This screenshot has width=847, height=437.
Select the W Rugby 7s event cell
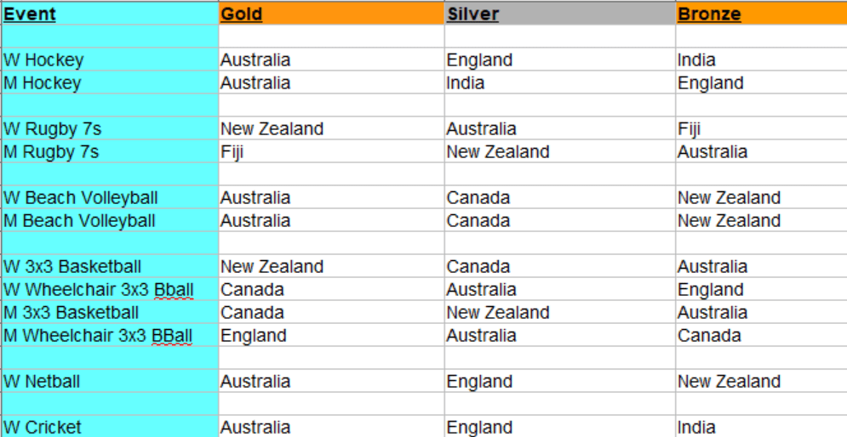tap(109, 129)
